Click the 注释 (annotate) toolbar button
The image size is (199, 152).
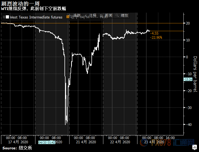[90, 16]
